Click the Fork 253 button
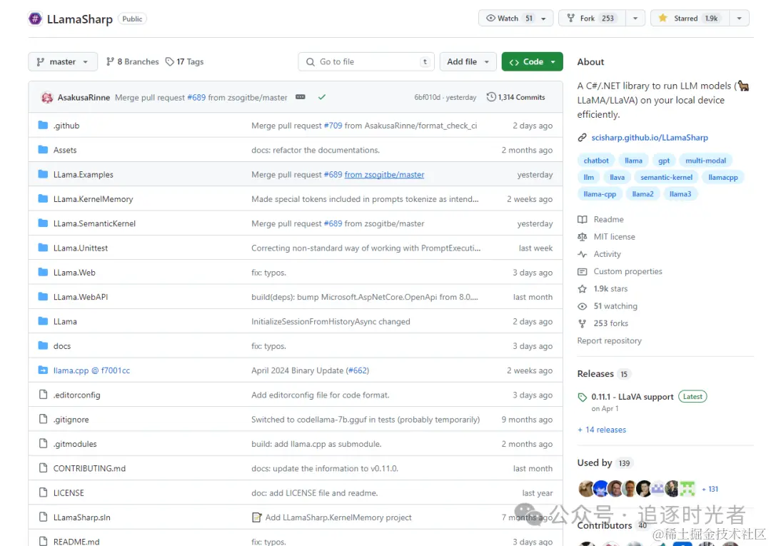 (x=592, y=18)
